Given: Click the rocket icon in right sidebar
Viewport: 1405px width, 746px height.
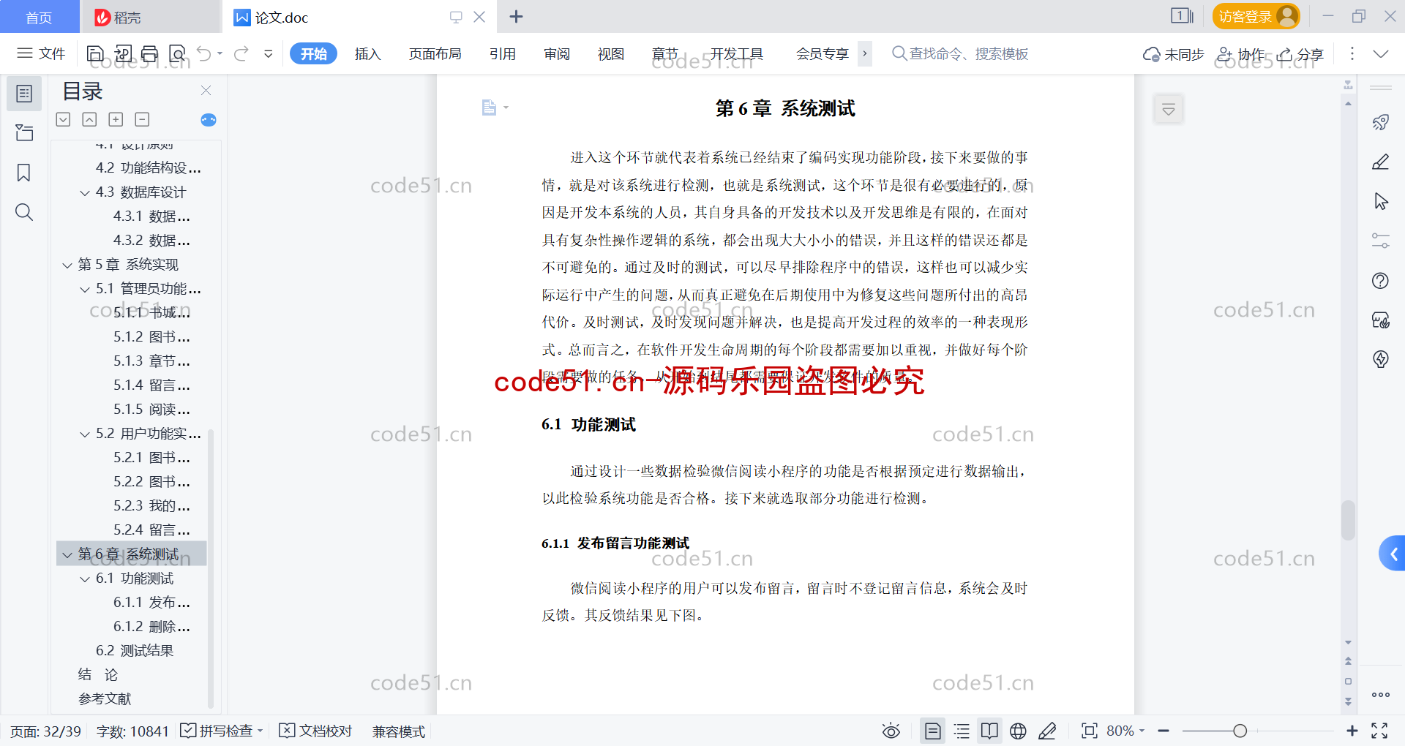Looking at the screenshot, I should coord(1381,122).
